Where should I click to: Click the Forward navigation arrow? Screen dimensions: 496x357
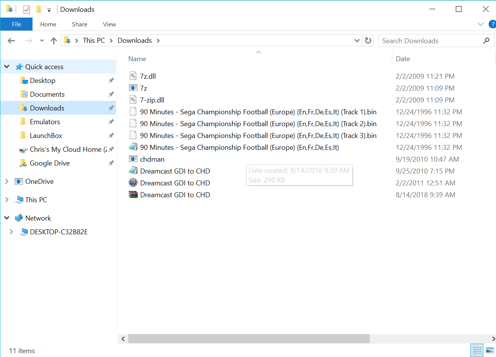(29, 41)
